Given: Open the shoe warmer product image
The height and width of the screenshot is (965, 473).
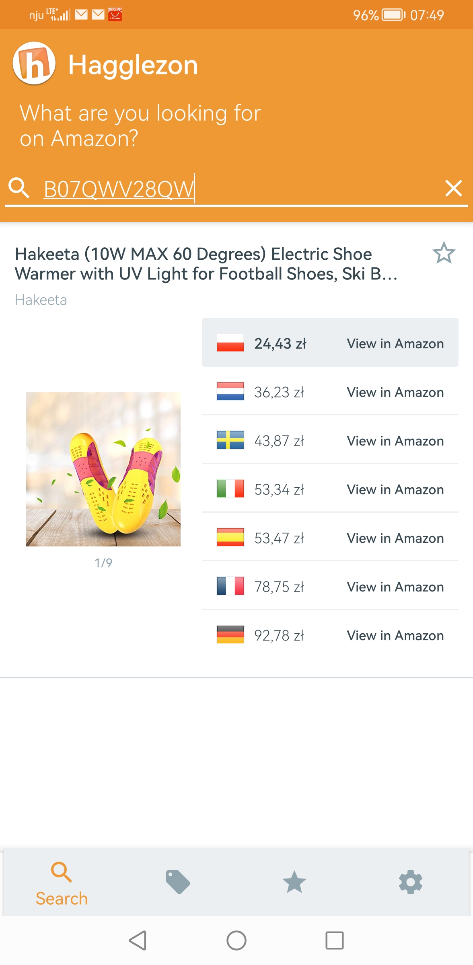Looking at the screenshot, I should point(103,469).
